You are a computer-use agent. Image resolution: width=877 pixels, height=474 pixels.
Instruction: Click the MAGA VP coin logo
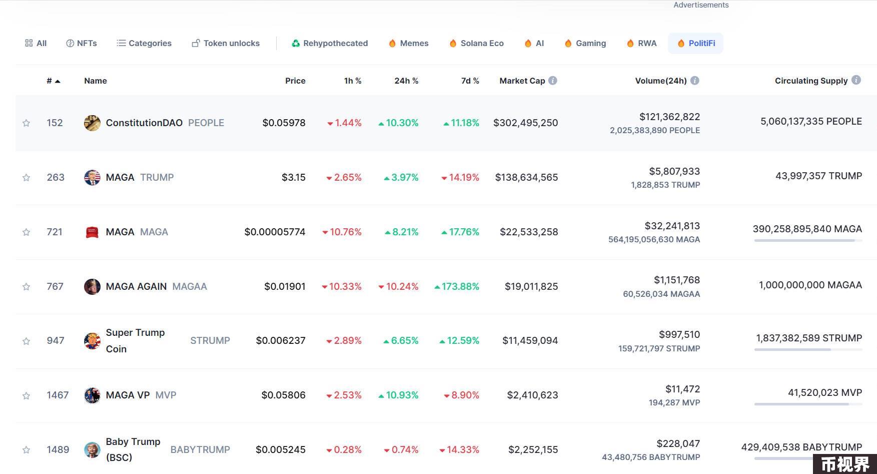tap(92, 395)
